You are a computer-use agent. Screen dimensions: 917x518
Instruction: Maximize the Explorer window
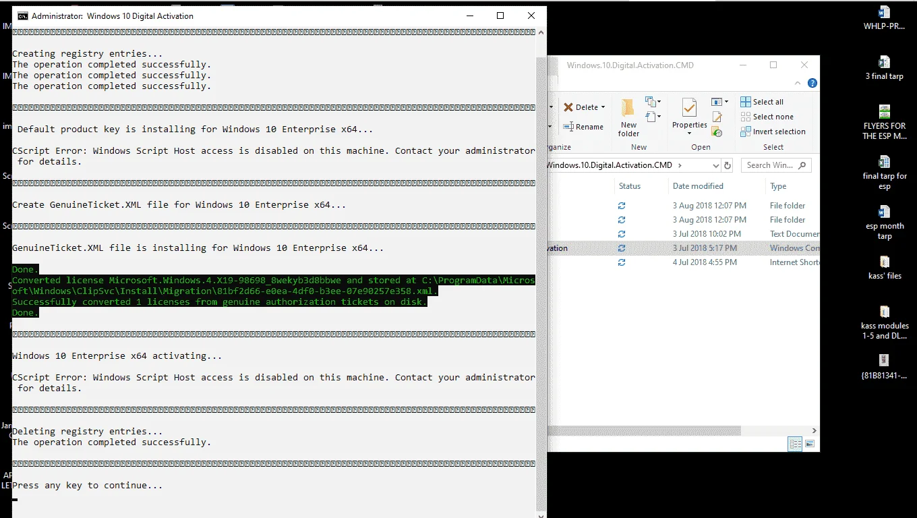click(773, 65)
